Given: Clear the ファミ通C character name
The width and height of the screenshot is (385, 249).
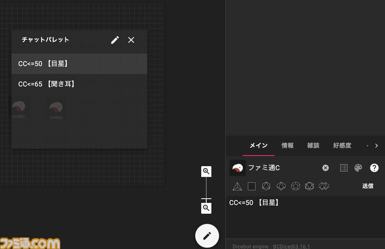Looking at the screenshot, I should pyautogui.click(x=325, y=168).
